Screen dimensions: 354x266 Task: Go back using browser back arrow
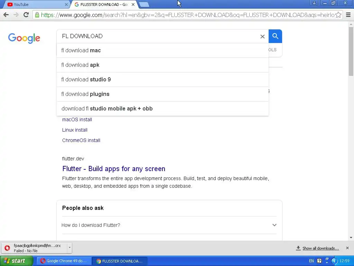6,15
